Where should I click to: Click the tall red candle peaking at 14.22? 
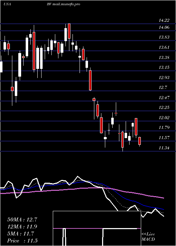coord(69,31)
